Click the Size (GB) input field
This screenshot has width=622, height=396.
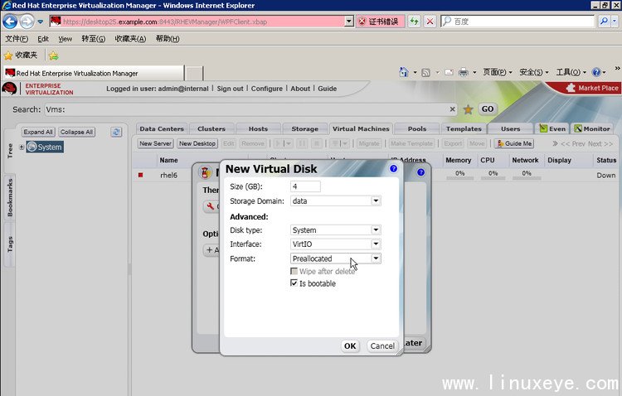click(305, 186)
